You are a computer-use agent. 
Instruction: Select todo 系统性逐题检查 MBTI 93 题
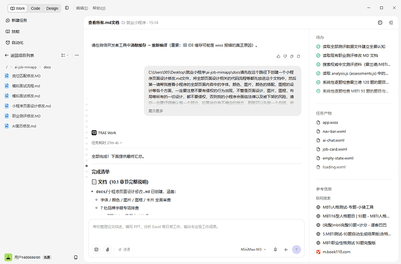[352, 91]
